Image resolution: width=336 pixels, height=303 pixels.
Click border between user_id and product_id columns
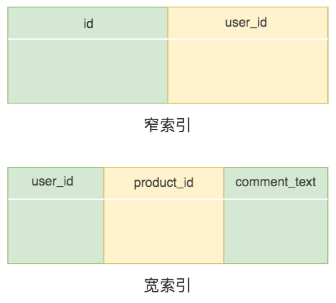click(103, 216)
